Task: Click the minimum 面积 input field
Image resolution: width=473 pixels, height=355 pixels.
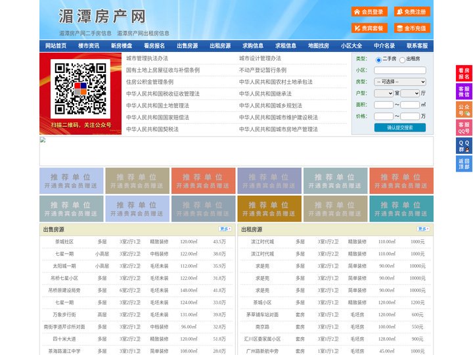Action: (x=384, y=105)
